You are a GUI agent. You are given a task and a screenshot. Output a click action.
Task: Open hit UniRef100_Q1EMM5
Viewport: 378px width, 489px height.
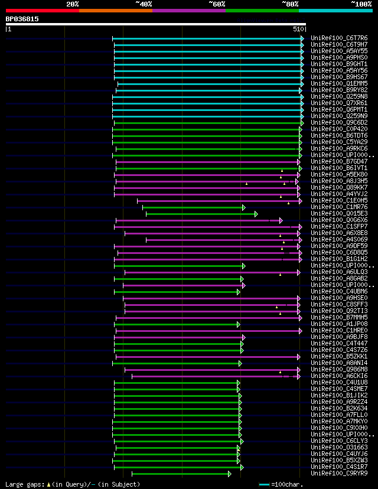(339, 84)
